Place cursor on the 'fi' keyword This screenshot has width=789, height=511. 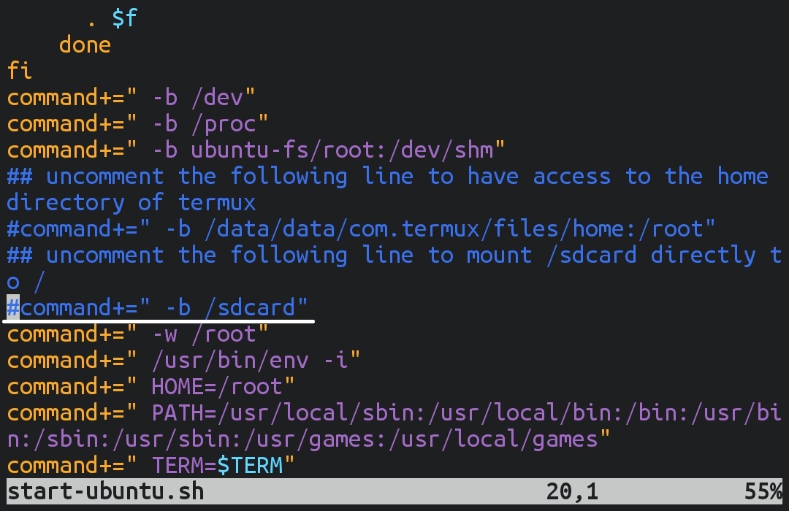(x=20, y=71)
